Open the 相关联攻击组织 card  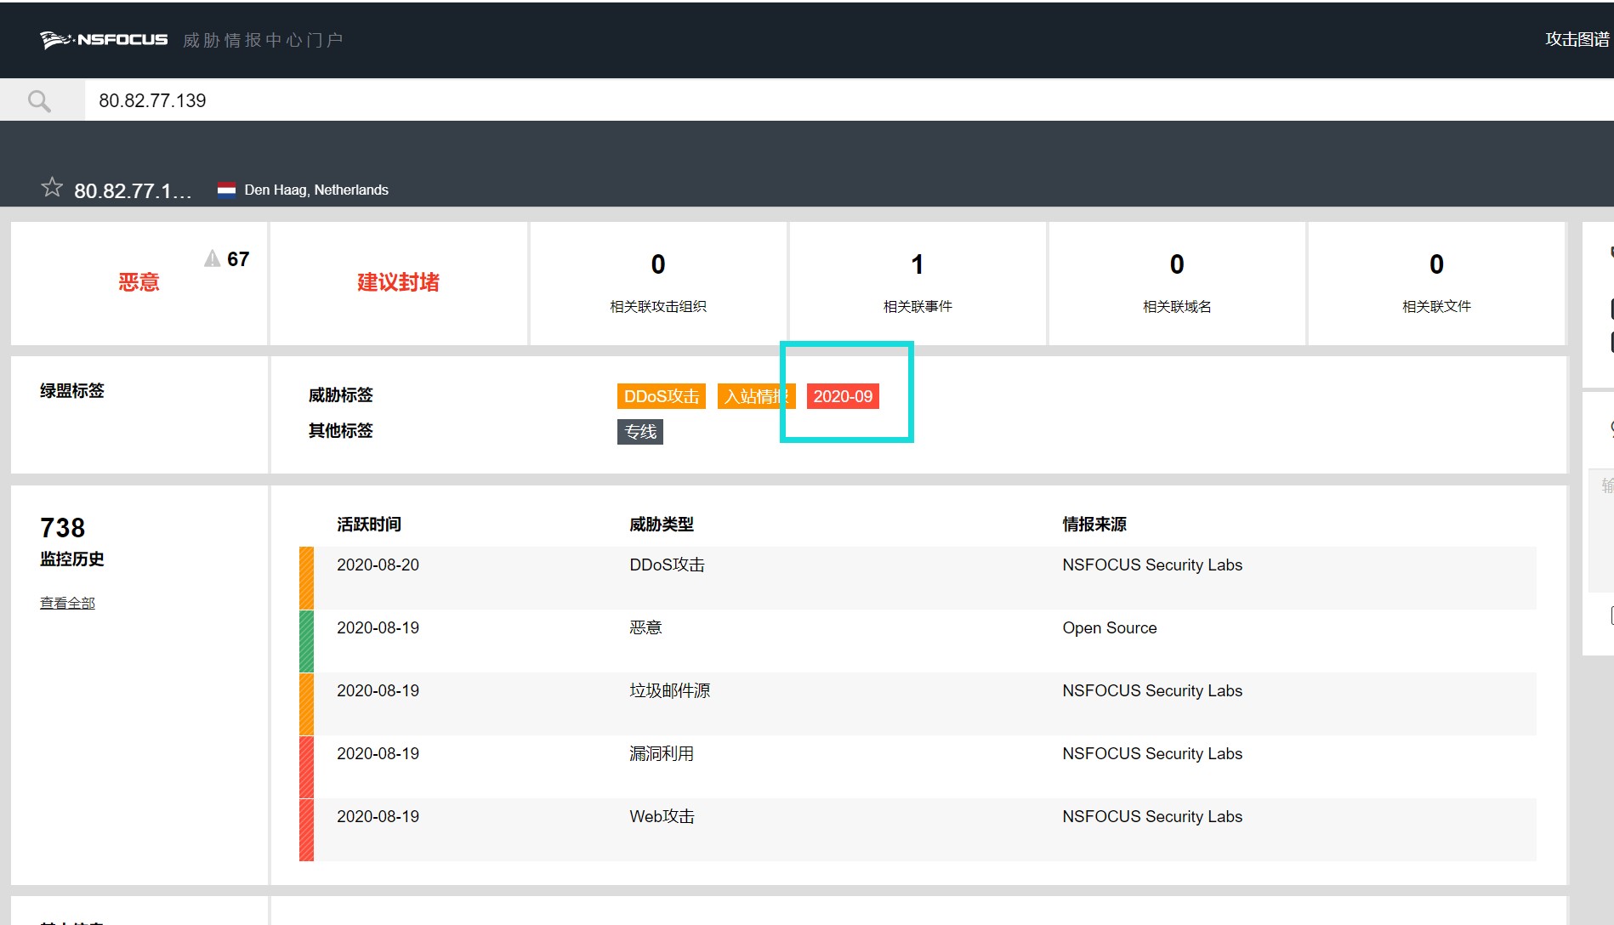(x=657, y=284)
